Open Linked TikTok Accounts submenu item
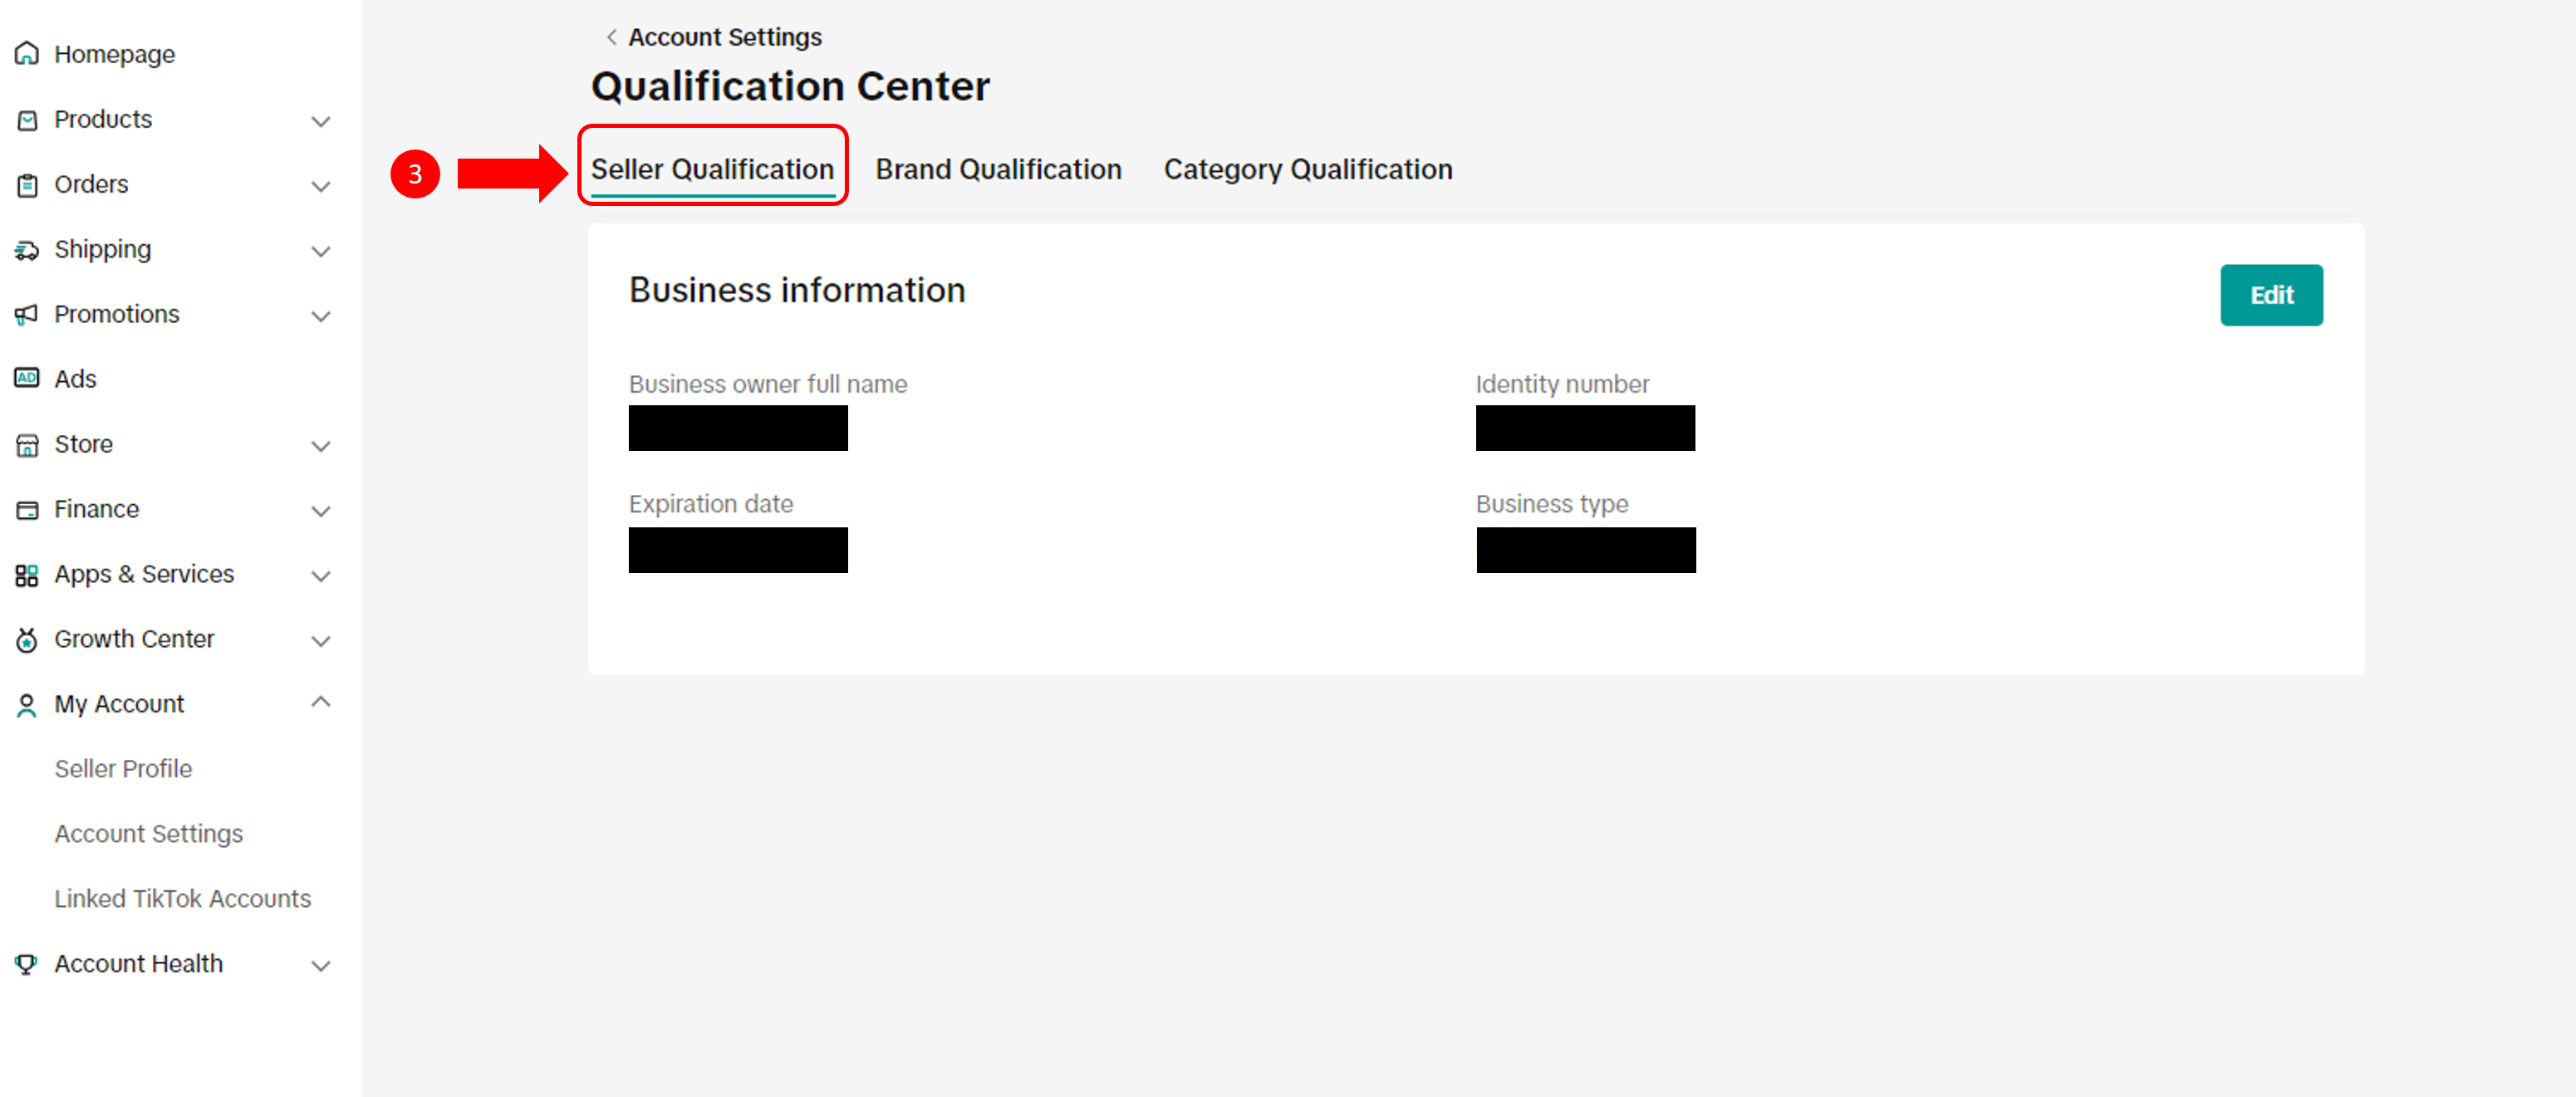This screenshot has height=1097, width=2576. point(182,899)
